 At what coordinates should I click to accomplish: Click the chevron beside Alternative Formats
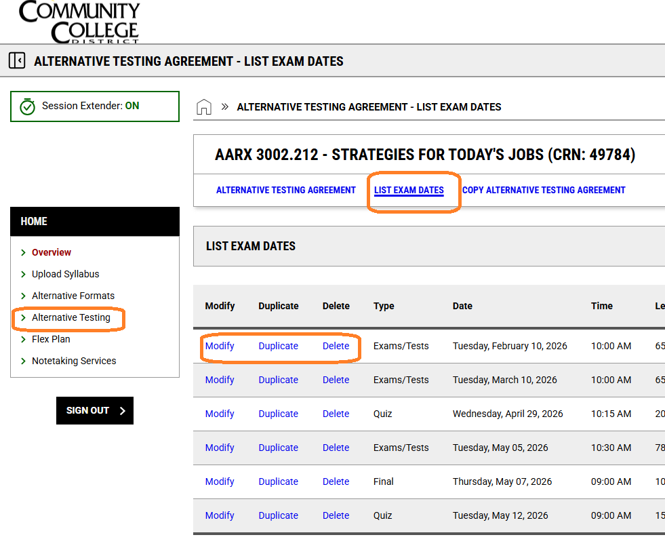(x=23, y=296)
